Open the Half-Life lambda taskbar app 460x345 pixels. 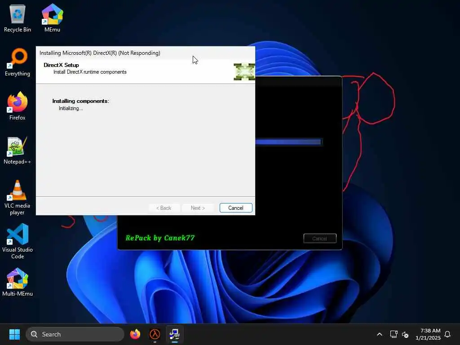click(x=155, y=334)
